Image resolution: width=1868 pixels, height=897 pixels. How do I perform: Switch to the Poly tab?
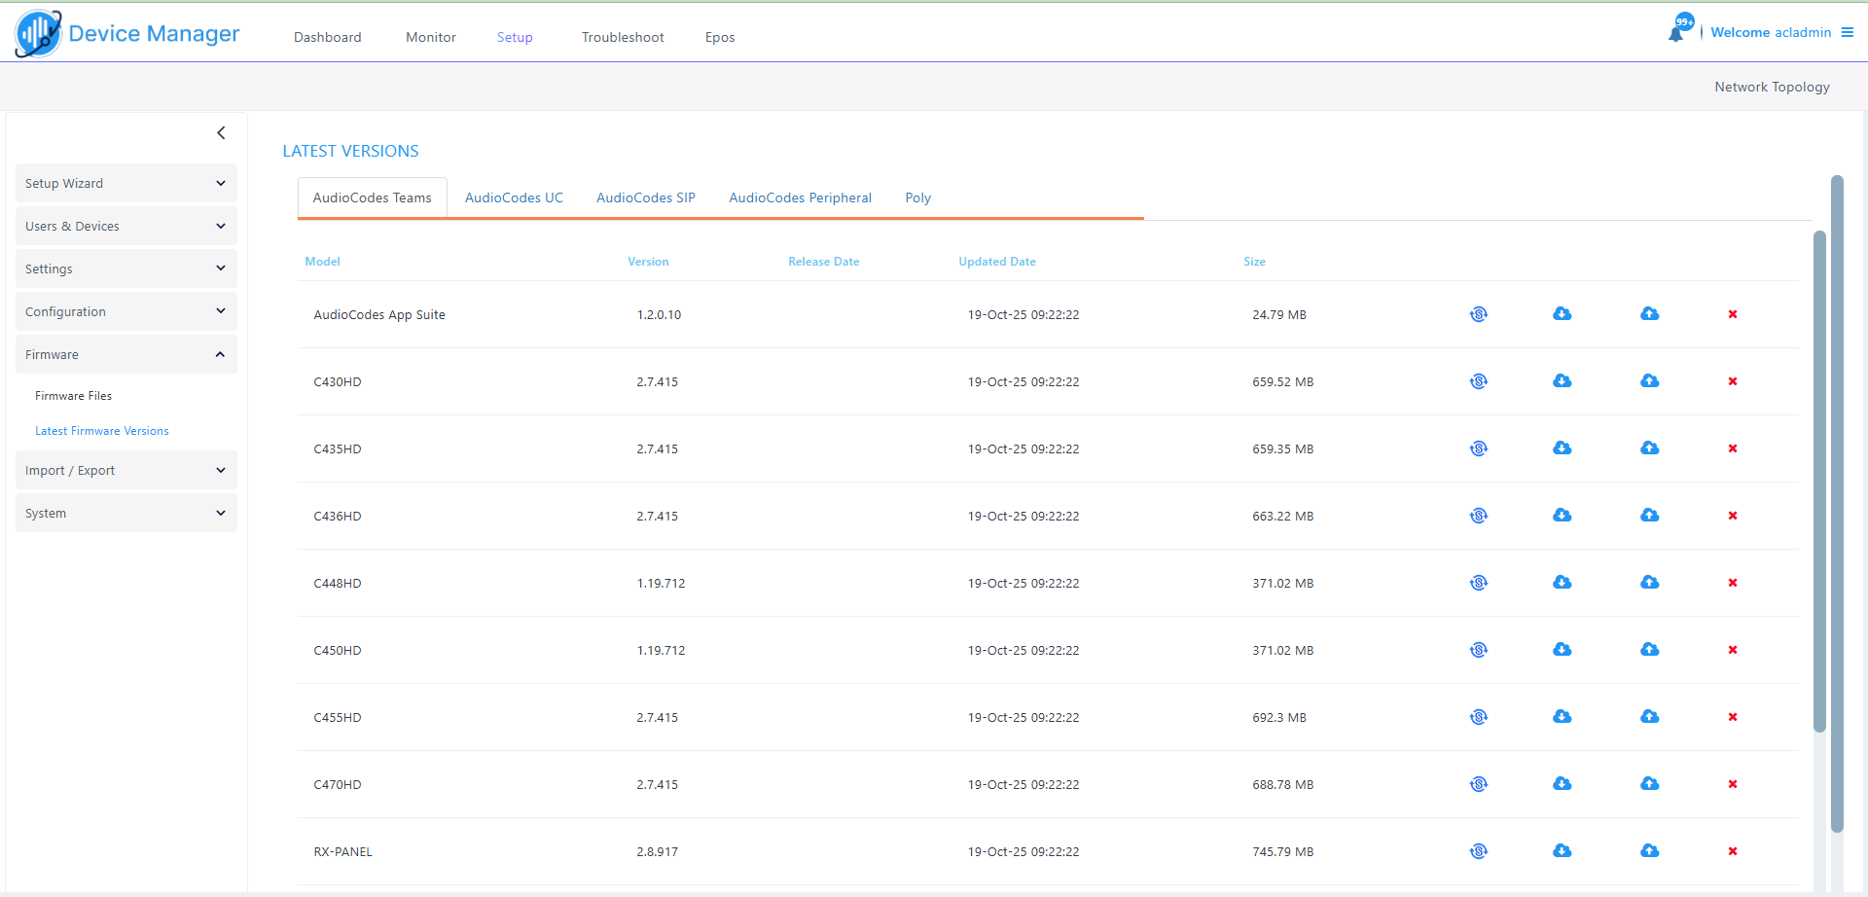(x=917, y=197)
